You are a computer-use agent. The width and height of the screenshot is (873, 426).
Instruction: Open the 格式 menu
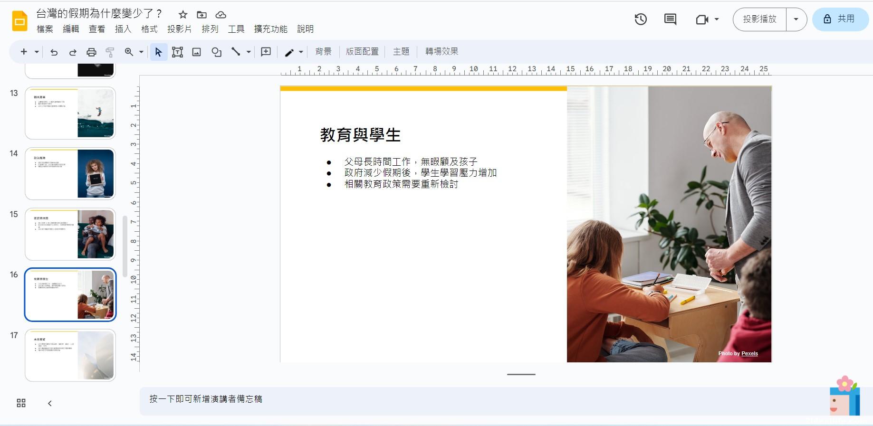[149, 29]
